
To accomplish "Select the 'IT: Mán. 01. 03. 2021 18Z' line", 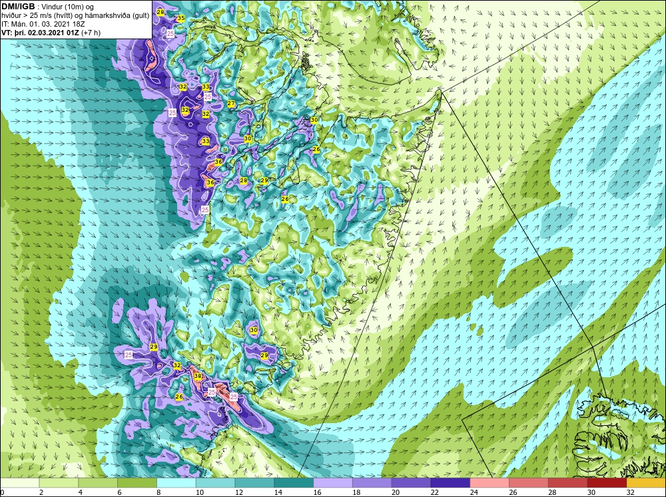I will [x=43, y=24].
